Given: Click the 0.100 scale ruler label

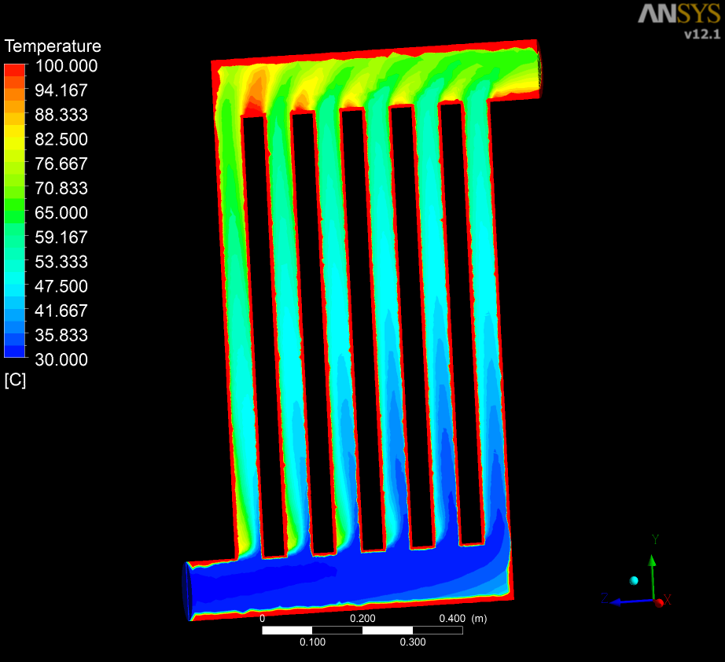Looking at the screenshot, I should coord(312,642).
